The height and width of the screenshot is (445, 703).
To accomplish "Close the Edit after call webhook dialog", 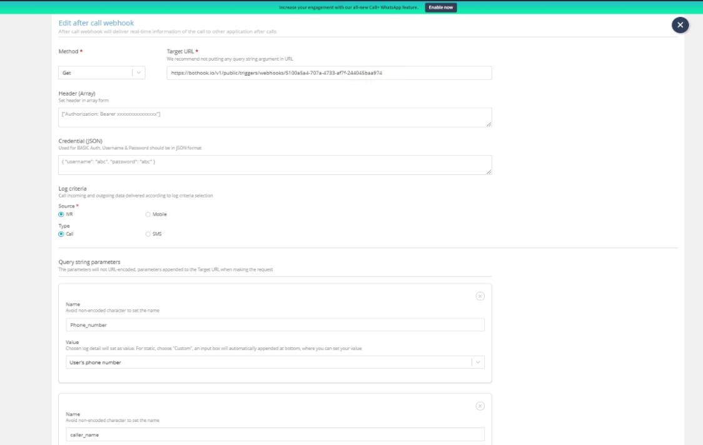I will point(680,25).
